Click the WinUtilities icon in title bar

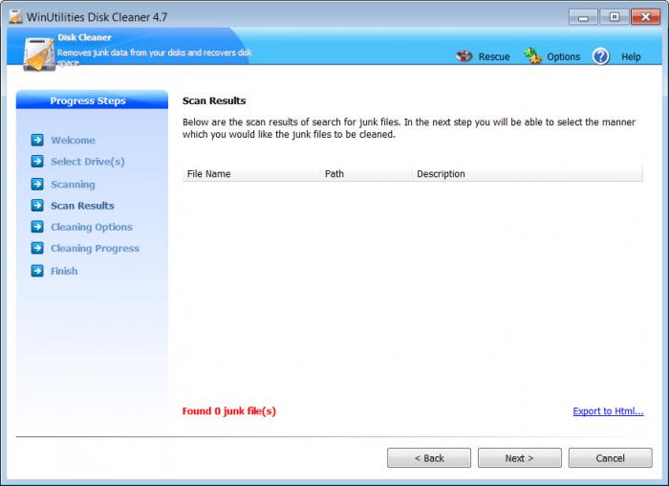(x=15, y=16)
